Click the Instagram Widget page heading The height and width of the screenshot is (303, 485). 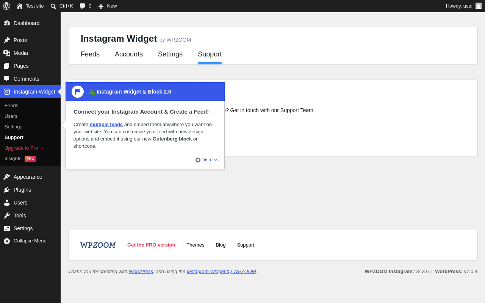[x=119, y=39]
